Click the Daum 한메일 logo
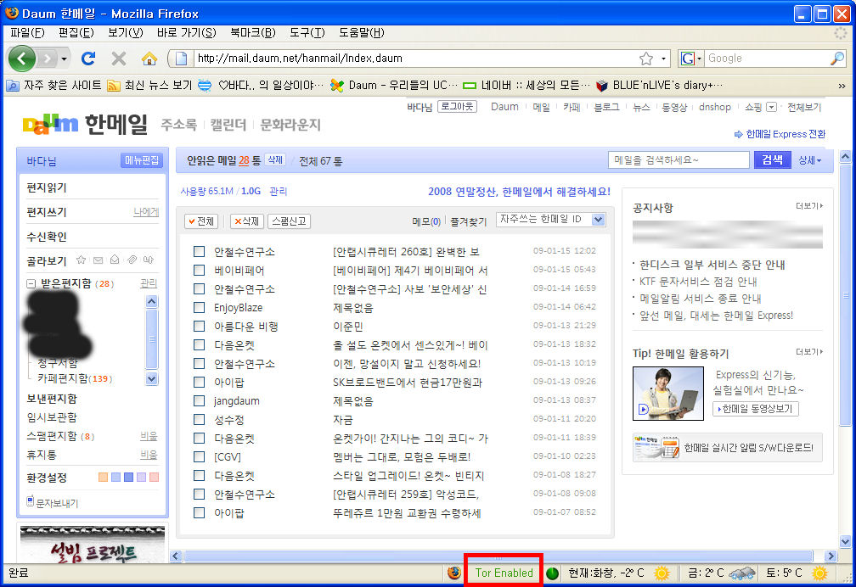The height and width of the screenshot is (587, 856). coord(85,125)
